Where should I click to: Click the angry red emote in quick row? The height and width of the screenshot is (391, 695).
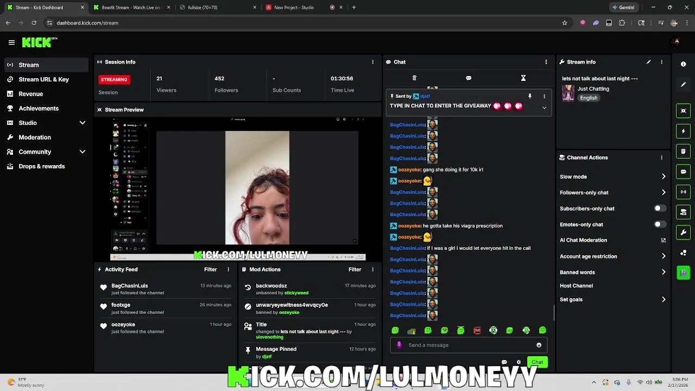point(477,330)
